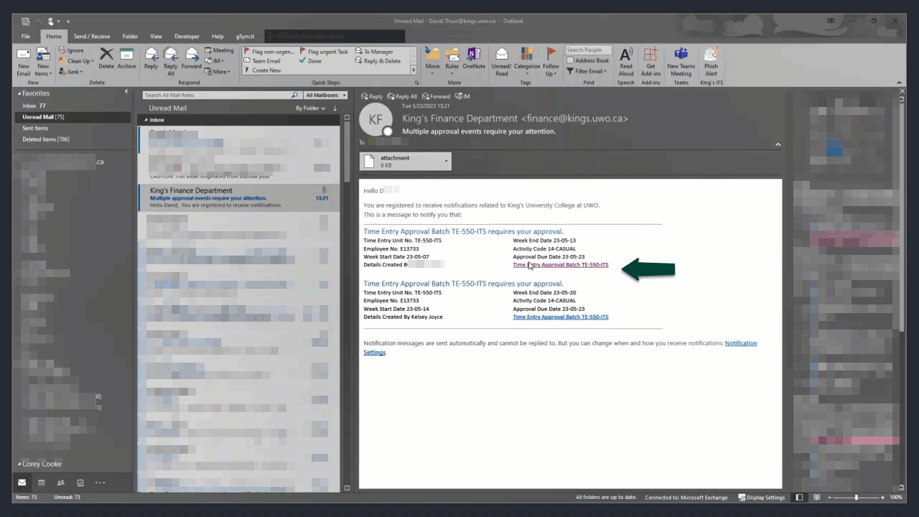Collapse the Favorites section
The width and height of the screenshot is (919, 517).
tap(19, 93)
